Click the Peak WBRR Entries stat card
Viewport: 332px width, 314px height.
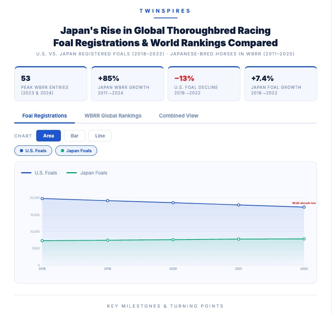pyautogui.click(x=51, y=84)
